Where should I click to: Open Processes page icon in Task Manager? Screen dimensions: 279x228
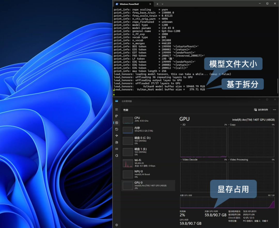click(117, 116)
